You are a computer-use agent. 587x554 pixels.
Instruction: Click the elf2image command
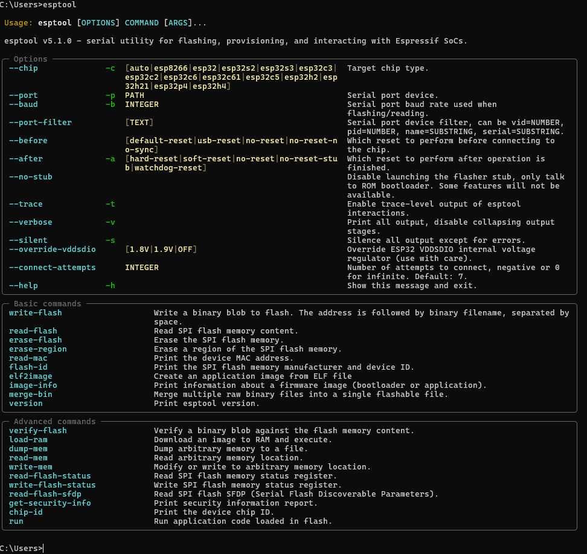30,376
